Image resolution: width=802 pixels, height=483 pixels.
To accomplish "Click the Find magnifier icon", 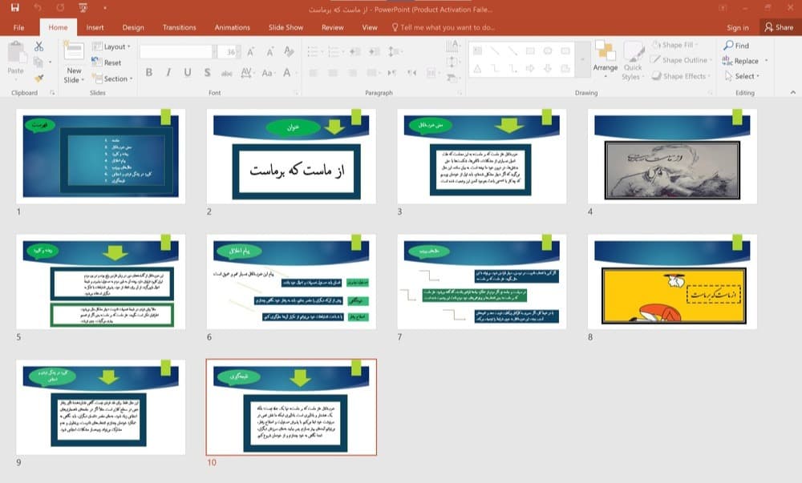I will 728,46.
